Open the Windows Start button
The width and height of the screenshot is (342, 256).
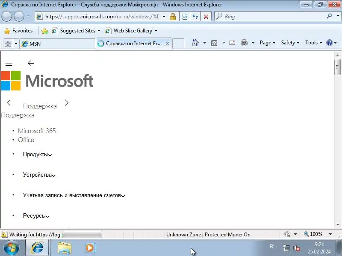[11, 248]
